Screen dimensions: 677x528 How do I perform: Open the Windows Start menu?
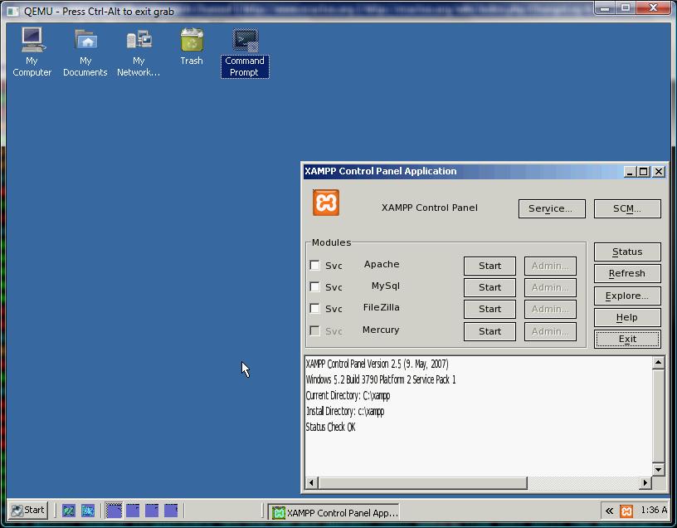(x=27, y=511)
